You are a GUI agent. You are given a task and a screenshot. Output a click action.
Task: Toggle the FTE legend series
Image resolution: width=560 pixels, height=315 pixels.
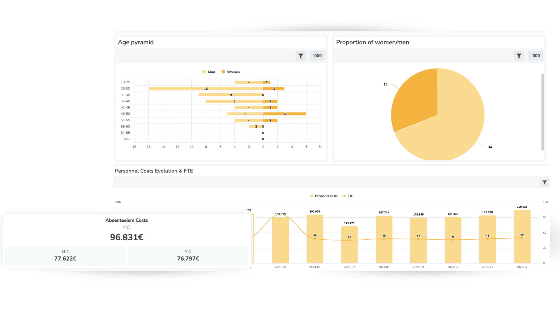click(x=348, y=196)
